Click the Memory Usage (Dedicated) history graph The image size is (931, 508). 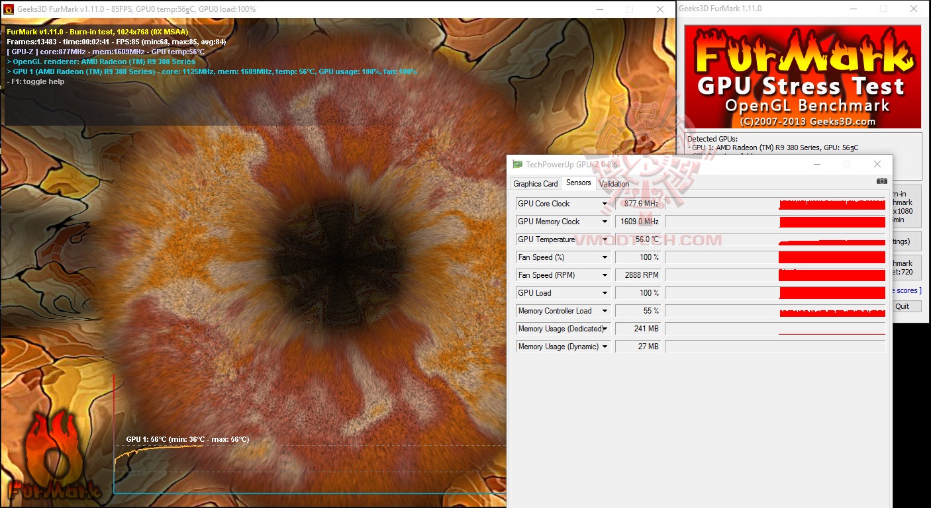pyautogui.click(x=775, y=329)
